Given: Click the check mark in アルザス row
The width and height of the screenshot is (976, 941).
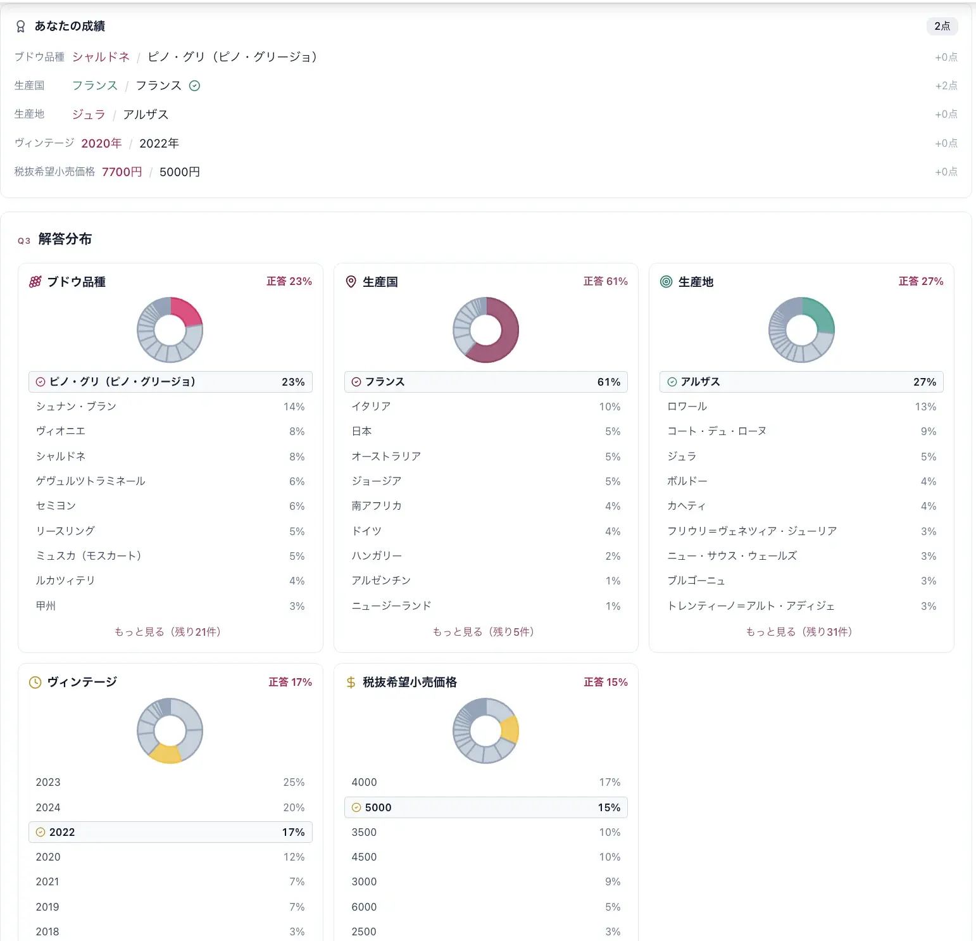Looking at the screenshot, I should point(672,382).
